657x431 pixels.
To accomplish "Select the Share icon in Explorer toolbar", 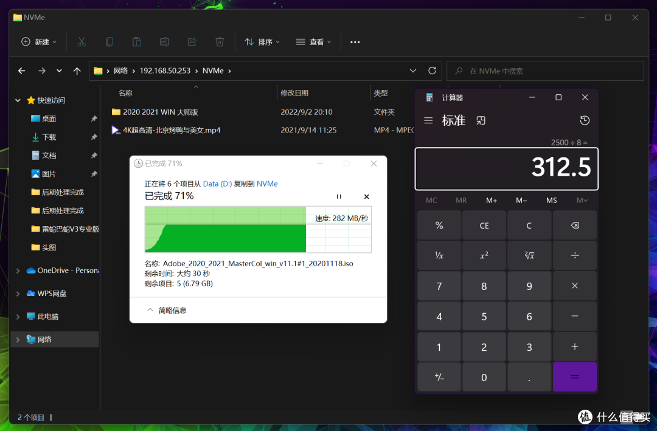I will (192, 41).
